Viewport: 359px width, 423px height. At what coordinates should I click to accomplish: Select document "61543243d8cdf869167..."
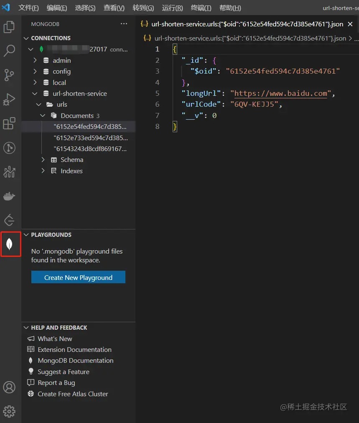(x=79, y=149)
